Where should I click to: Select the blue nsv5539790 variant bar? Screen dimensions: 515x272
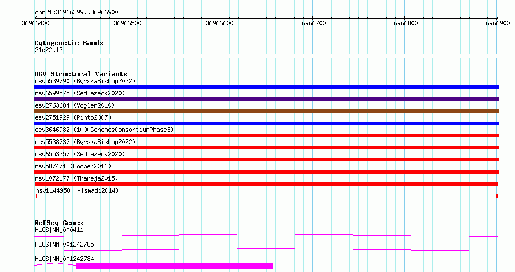[x=266, y=87]
